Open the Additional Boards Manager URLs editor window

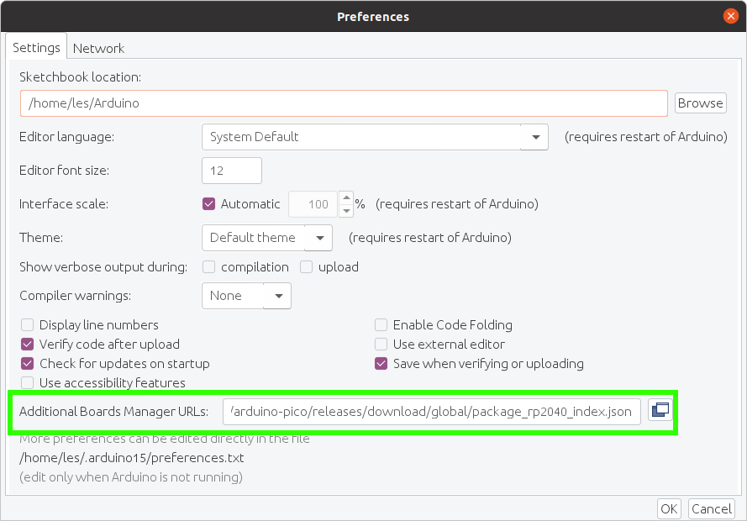coord(660,410)
